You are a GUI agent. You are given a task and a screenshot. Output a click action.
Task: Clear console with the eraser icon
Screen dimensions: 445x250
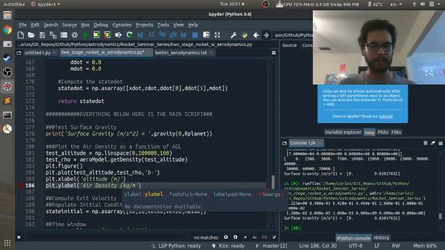pyautogui.click(x=432, y=143)
